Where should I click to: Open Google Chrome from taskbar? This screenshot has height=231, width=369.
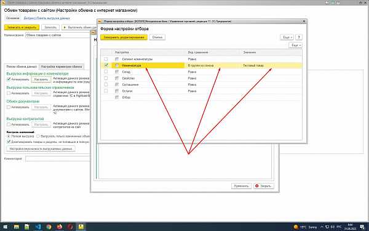(49, 227)
